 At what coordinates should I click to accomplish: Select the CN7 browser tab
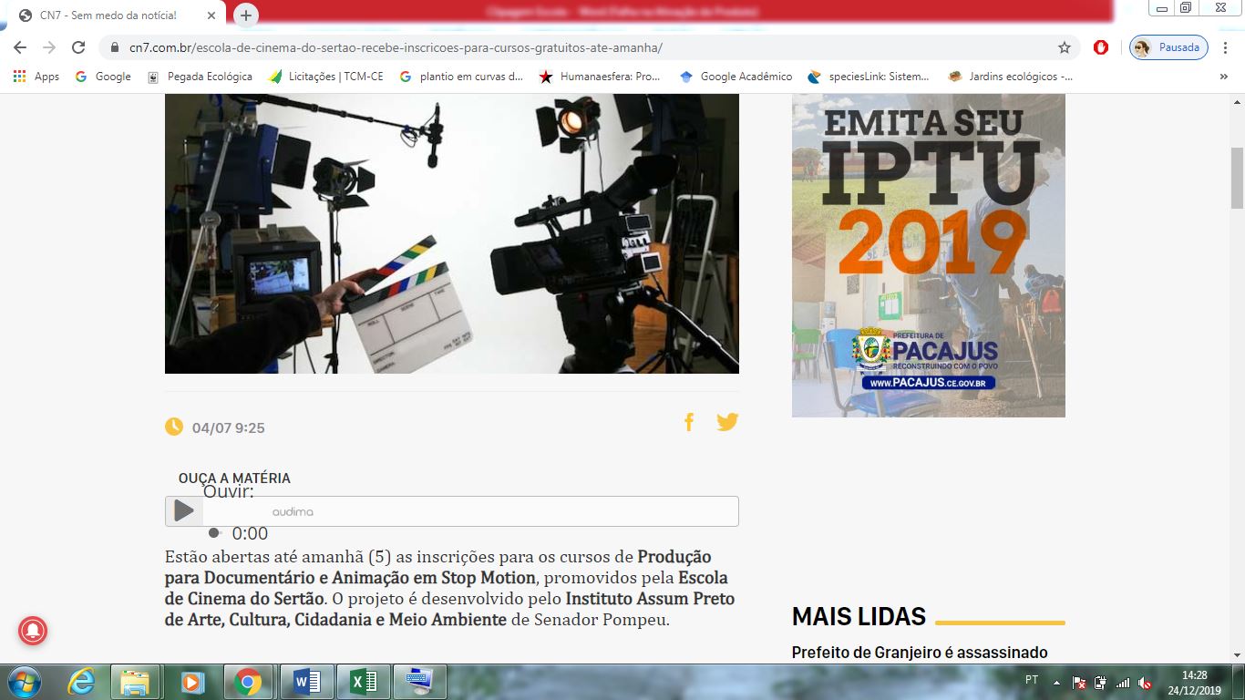pos(108,15)
